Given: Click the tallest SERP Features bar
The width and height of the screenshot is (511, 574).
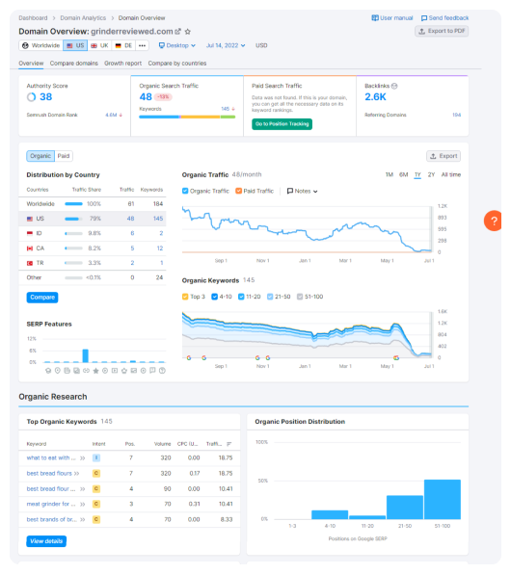Looking at the screenshot, I should pyautogui.click(x=86, y=355).
